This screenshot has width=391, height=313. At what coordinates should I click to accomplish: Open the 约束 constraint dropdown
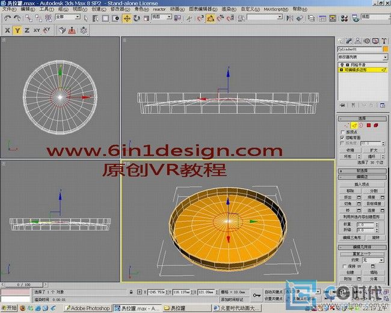[373, 260]
